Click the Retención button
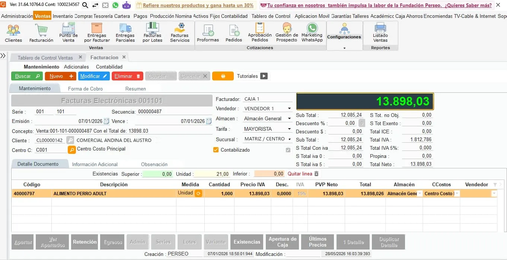This screenshot has height=260, width=507. coord(85,242)
